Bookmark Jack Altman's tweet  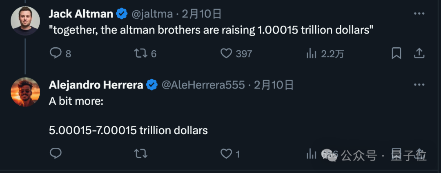pos(396,53)
